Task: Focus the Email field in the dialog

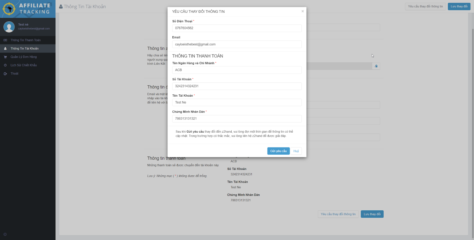Action: click(237, 44)
